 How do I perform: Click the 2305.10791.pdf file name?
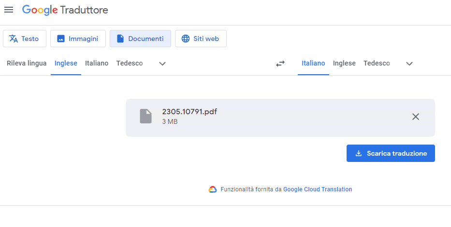189,112
